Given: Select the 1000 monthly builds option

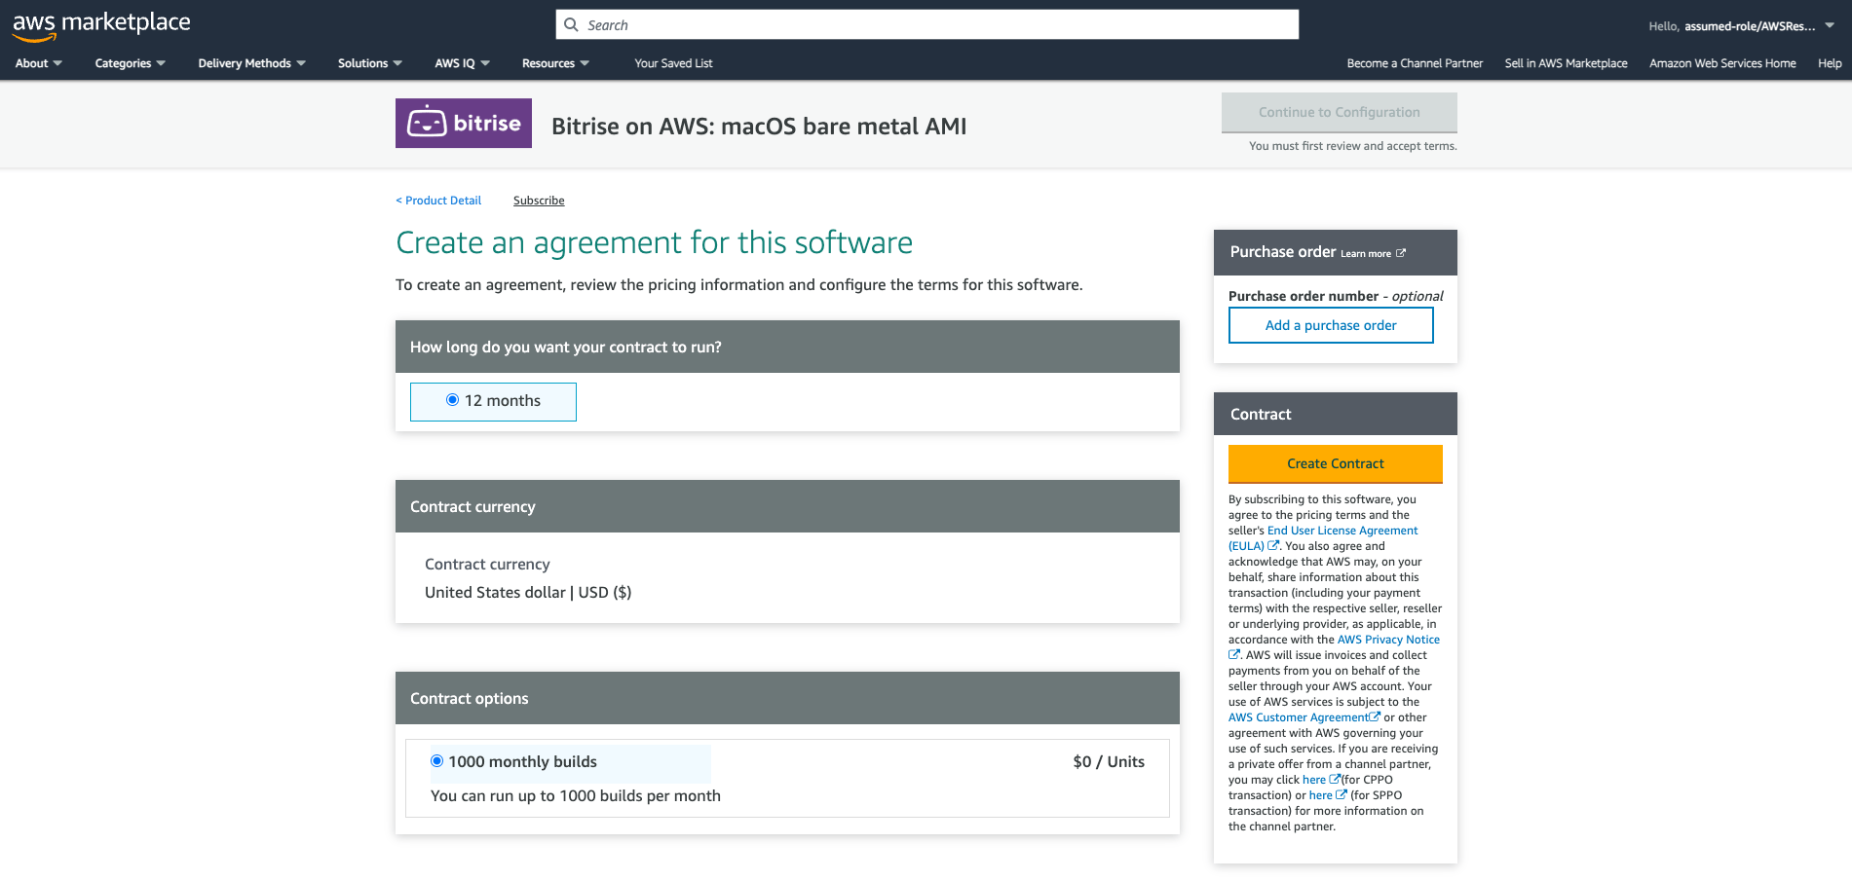Looking at the screenshot, I should coord(437,761).
